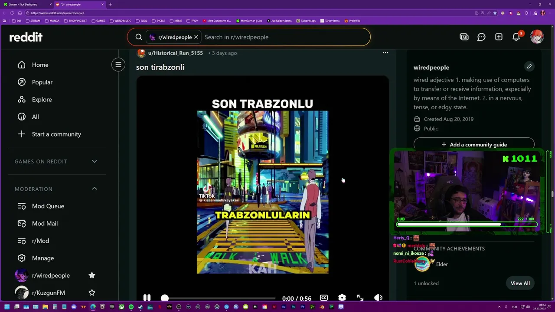Open the video settings gear

click(342, 298)
